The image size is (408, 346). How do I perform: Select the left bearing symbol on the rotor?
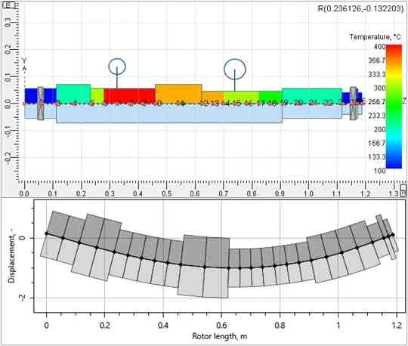(40, 103)
